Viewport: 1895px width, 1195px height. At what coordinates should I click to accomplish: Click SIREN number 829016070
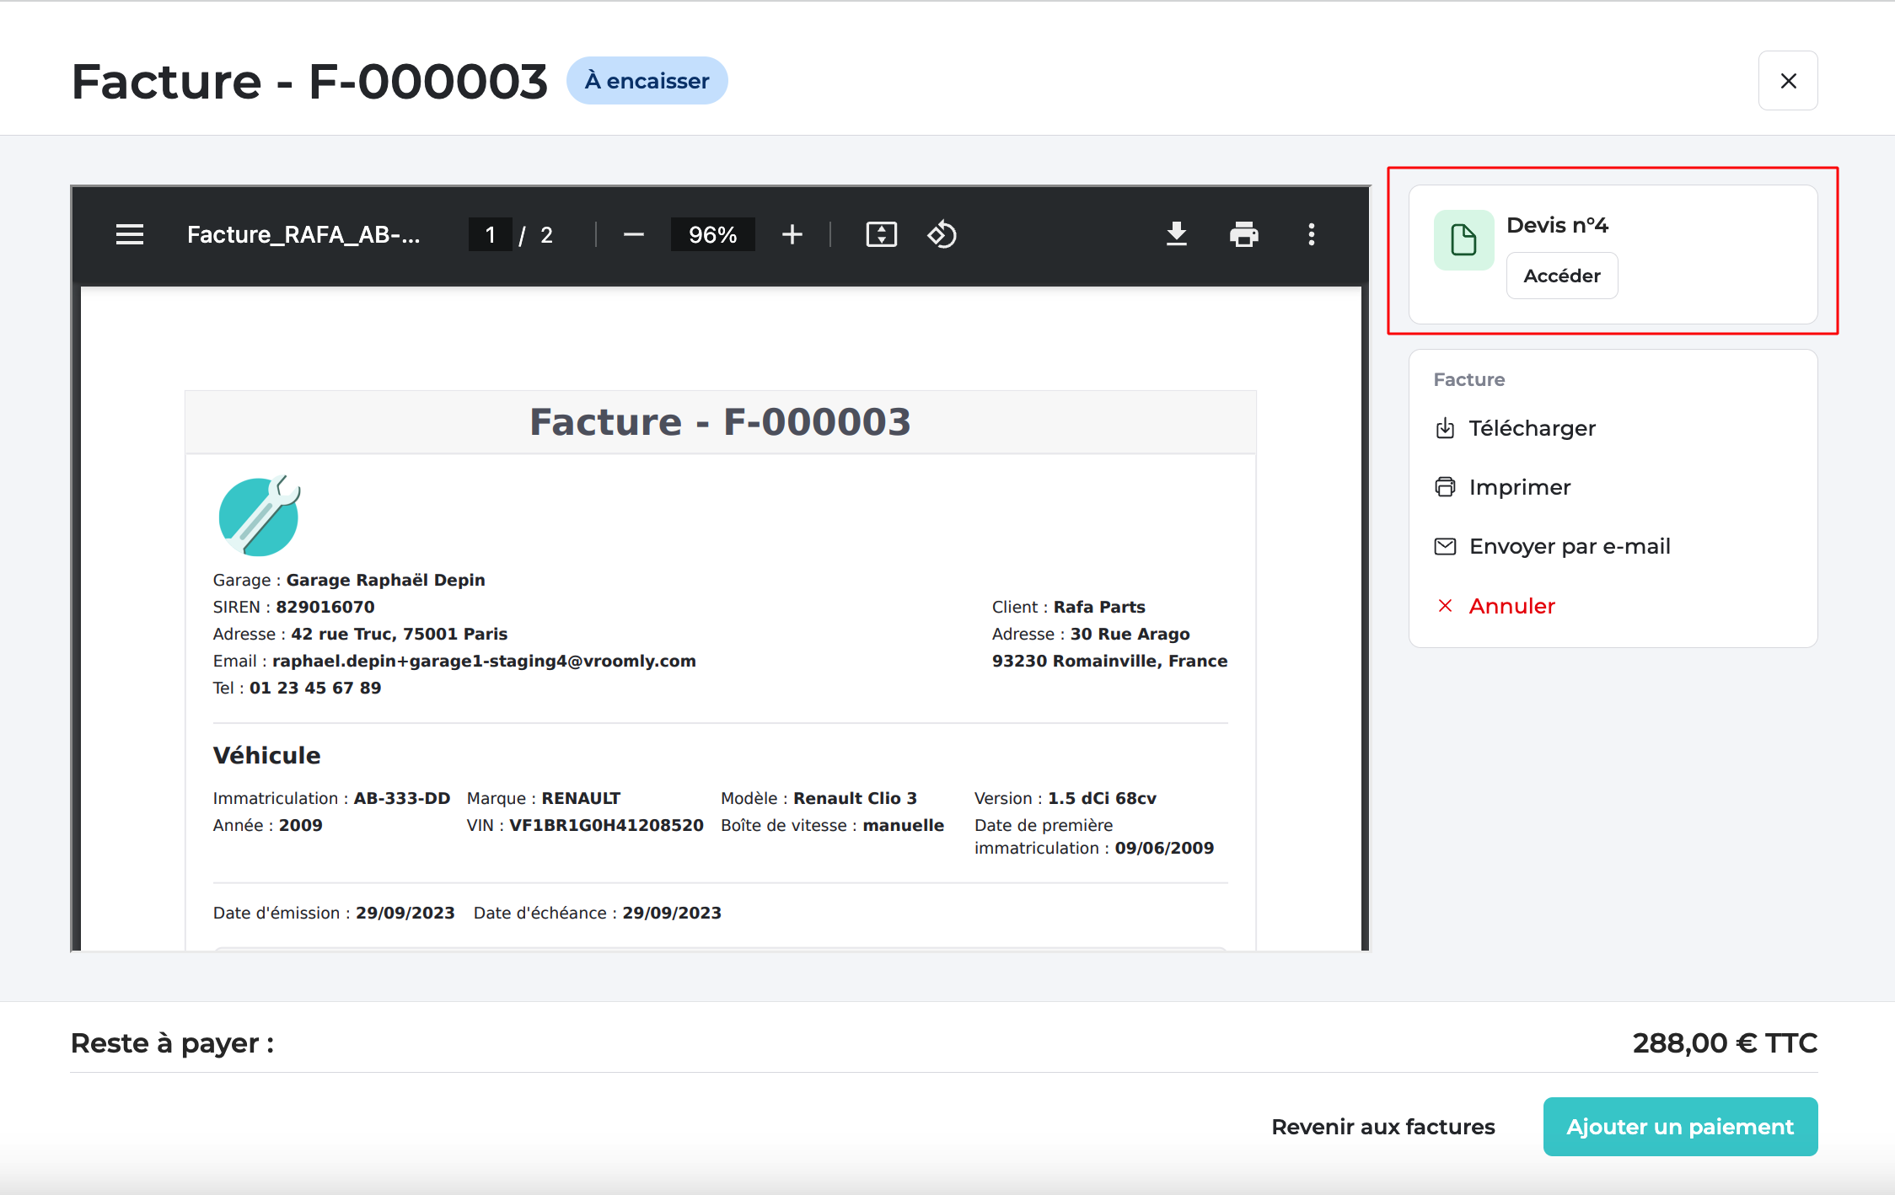pos(325,607)
